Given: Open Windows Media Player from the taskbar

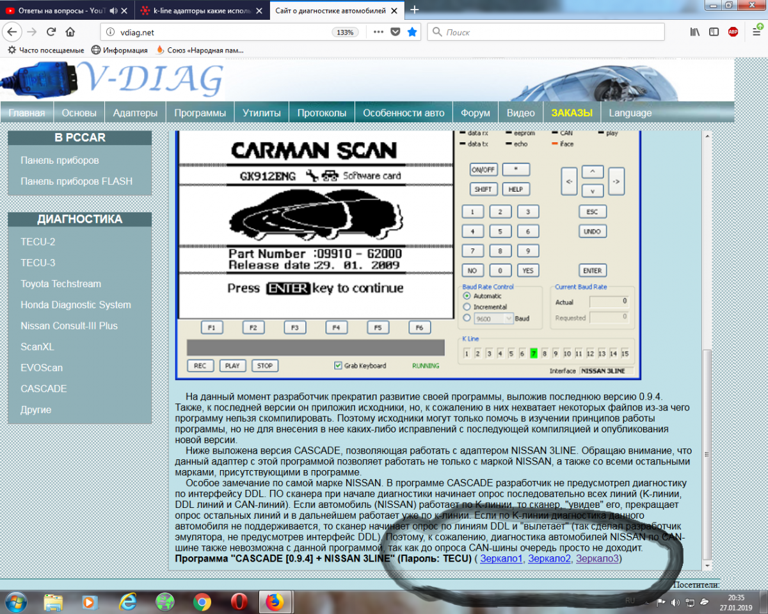Looking at the screenshot, I should pyautogui.click(x=90, y=602).
